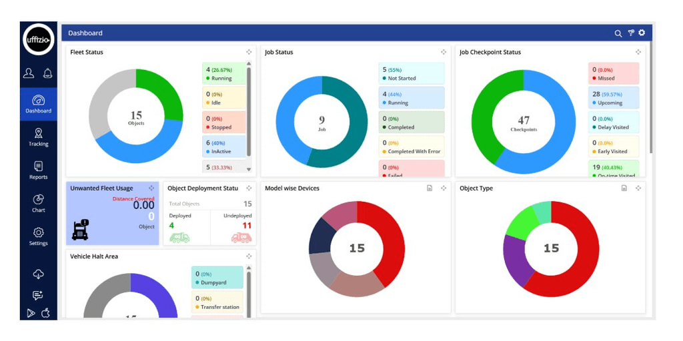This screenshot has height=341, width=683.
Task: Open the feedback chat icon
Action: [38, 295]
